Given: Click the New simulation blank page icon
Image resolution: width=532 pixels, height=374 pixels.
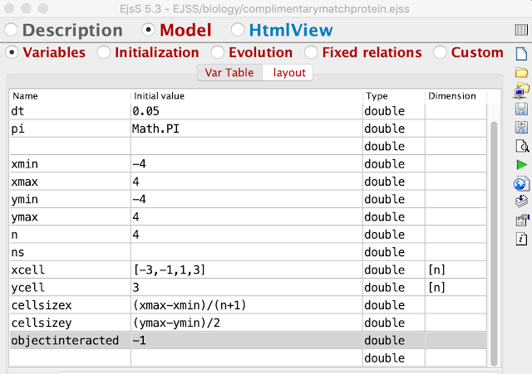Looking at the screenshot, I should [x=521, y=54].
